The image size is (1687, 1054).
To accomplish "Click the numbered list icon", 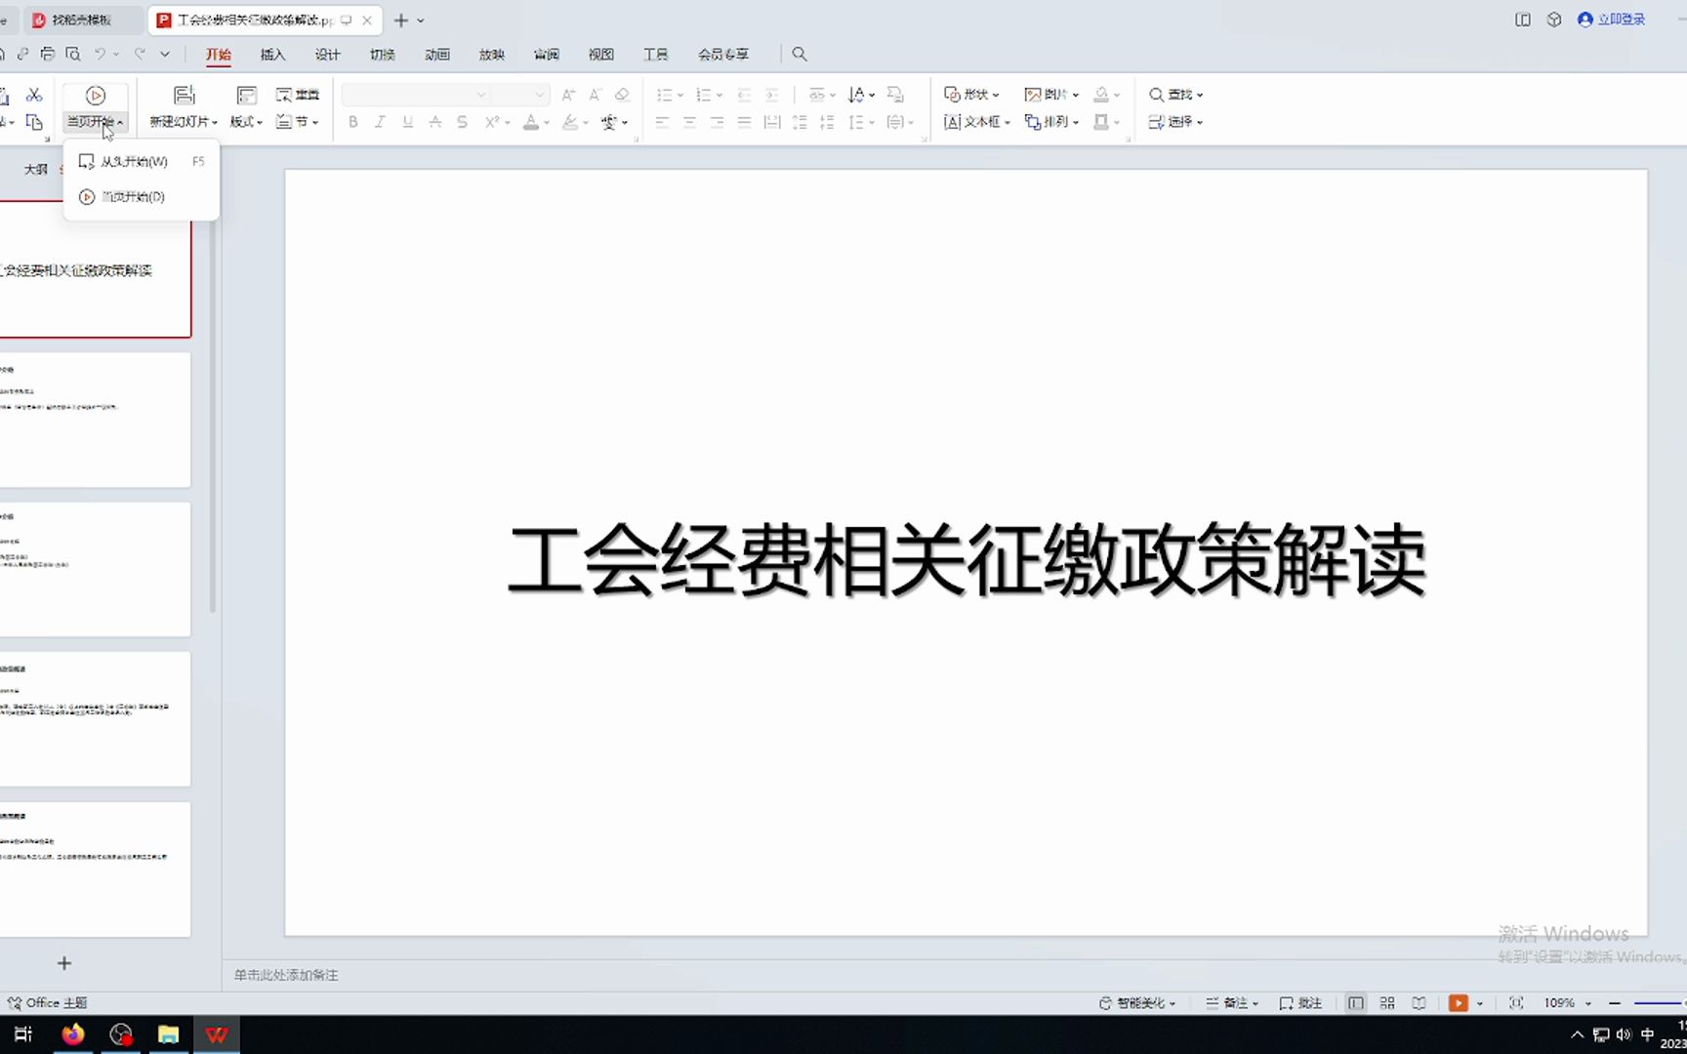I will [x=703, y=95].
